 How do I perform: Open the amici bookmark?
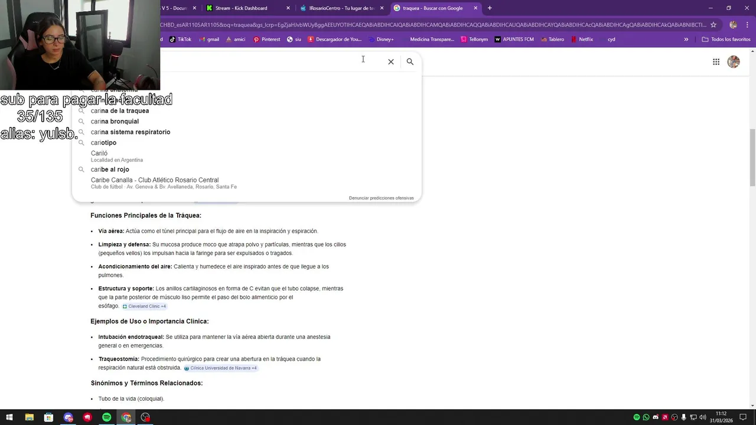pyautogui.click(x=235, y=40)
